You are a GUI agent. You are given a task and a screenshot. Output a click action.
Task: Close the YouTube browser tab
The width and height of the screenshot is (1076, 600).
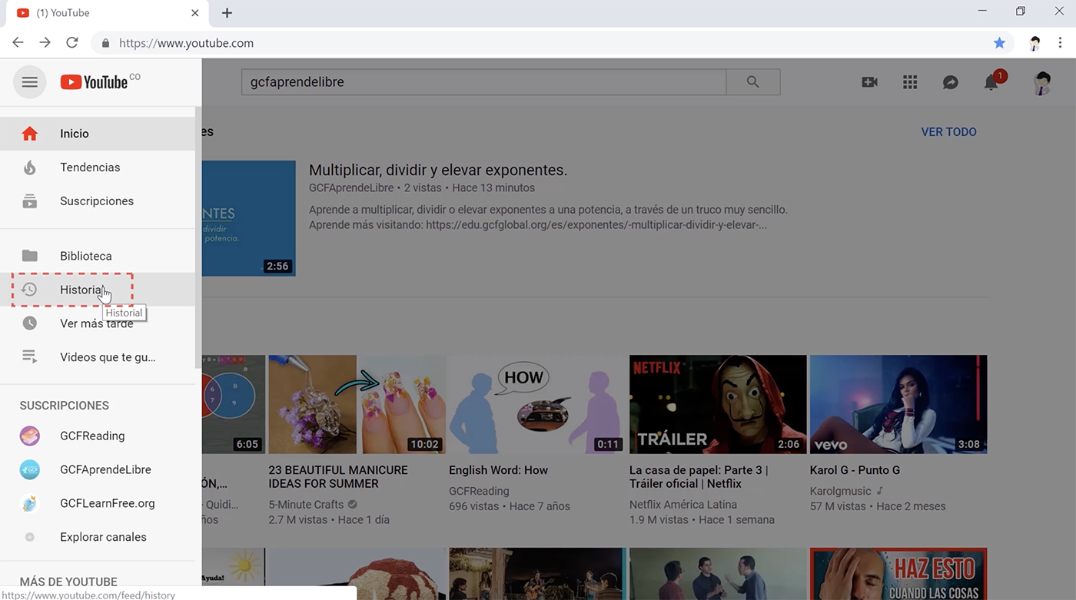click(195, 13)
